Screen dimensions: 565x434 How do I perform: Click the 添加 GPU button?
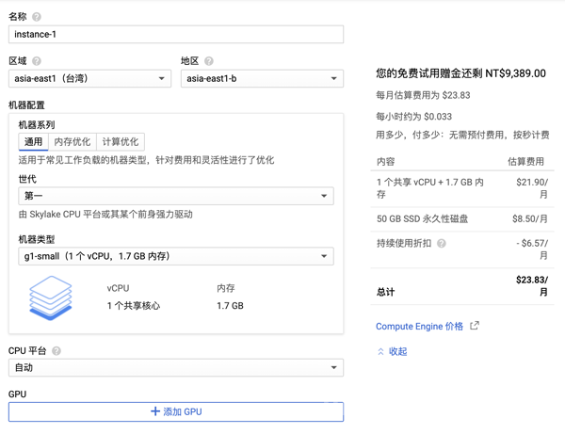point(175,412)
